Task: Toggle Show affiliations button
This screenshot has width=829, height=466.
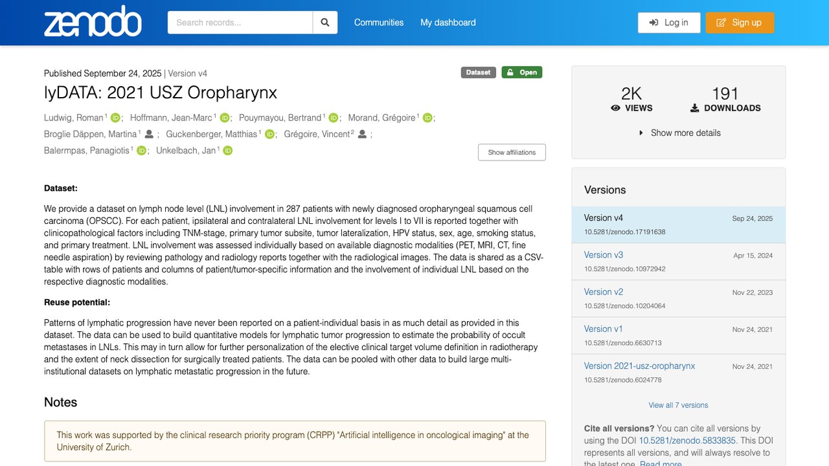Action: coord(512,152)
